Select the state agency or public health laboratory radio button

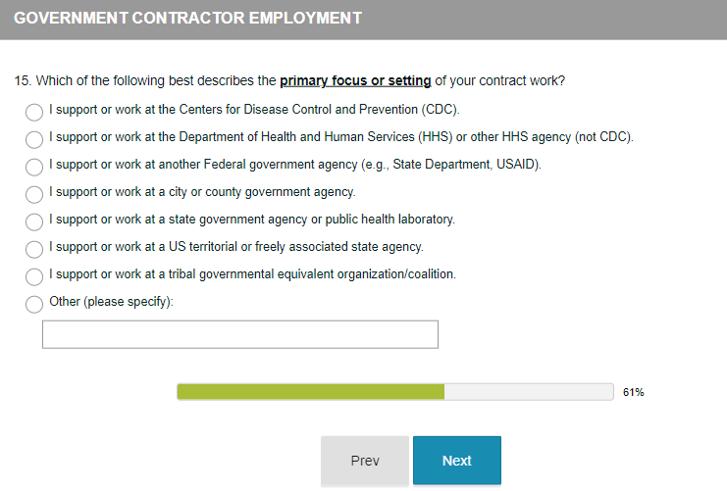[x=34, y=222]
